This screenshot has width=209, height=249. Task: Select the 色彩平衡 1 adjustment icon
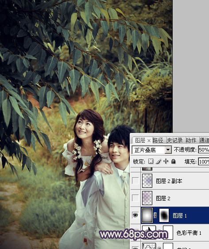coord(149,232)
